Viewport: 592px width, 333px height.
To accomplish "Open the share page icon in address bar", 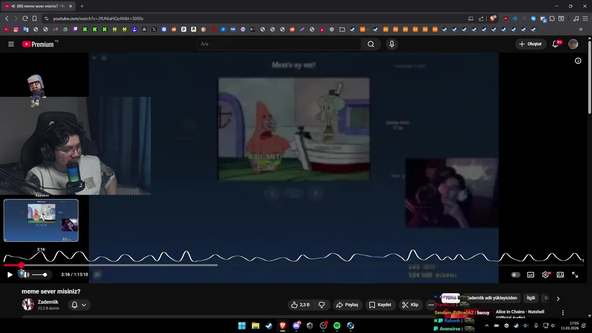I will click(x=481, y=18).
